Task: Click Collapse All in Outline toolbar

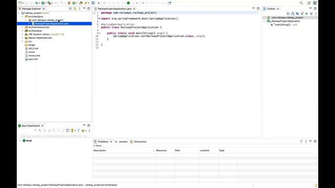Action: [288, 14]
